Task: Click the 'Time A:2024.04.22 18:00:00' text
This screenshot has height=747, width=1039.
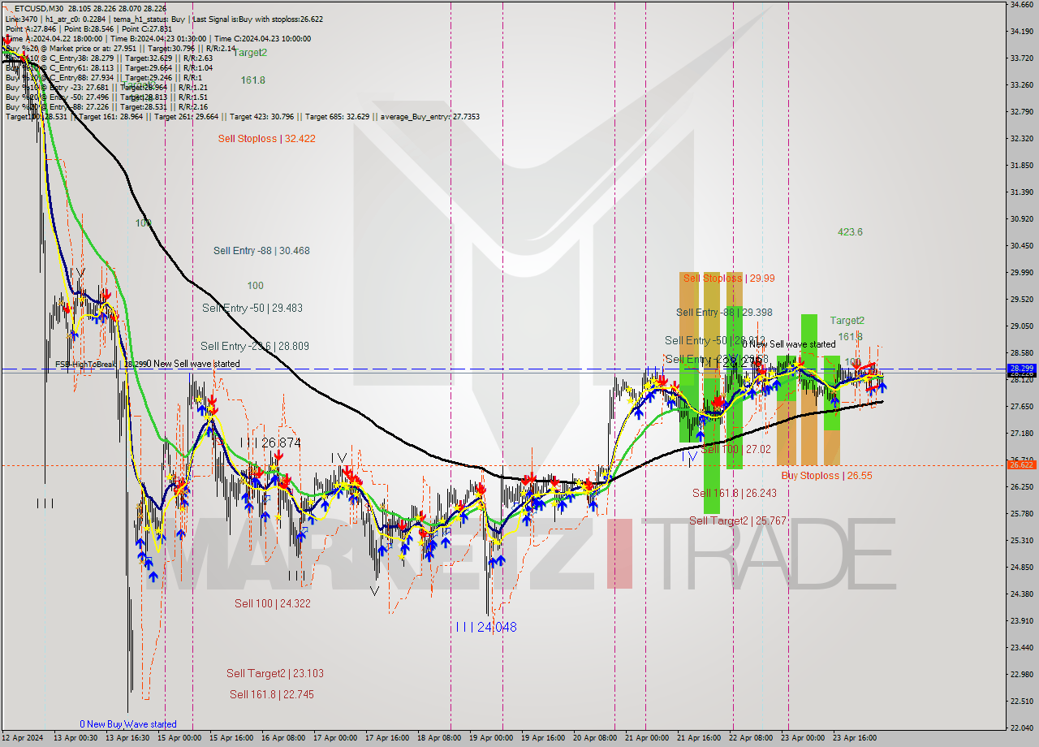Action: (54, 38)
